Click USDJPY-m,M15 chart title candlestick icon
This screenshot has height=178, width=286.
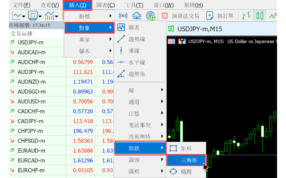[x=171, y=29]
